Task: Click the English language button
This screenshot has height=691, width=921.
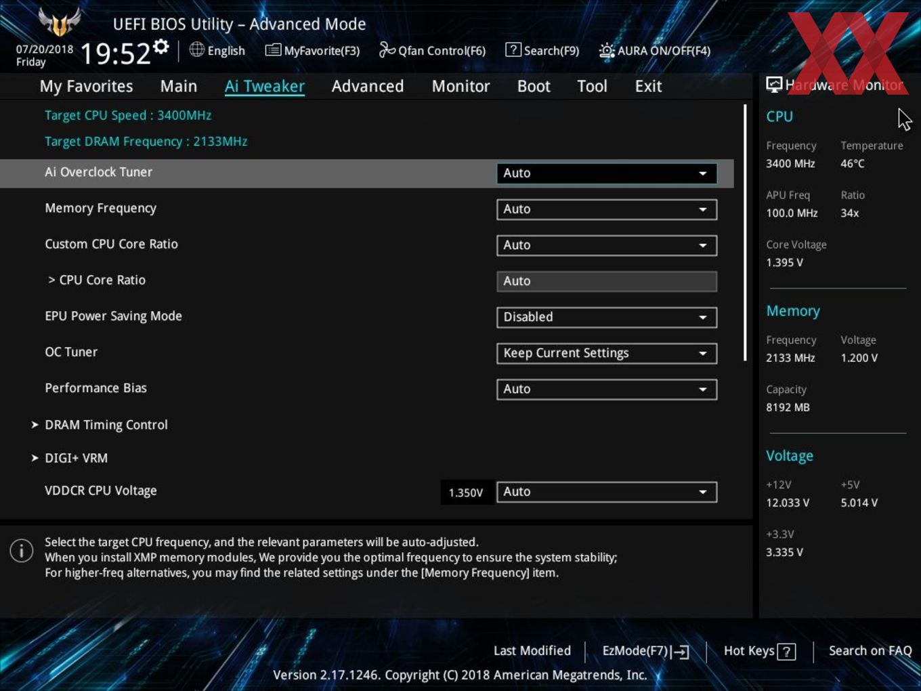Action: click(217, 50)
